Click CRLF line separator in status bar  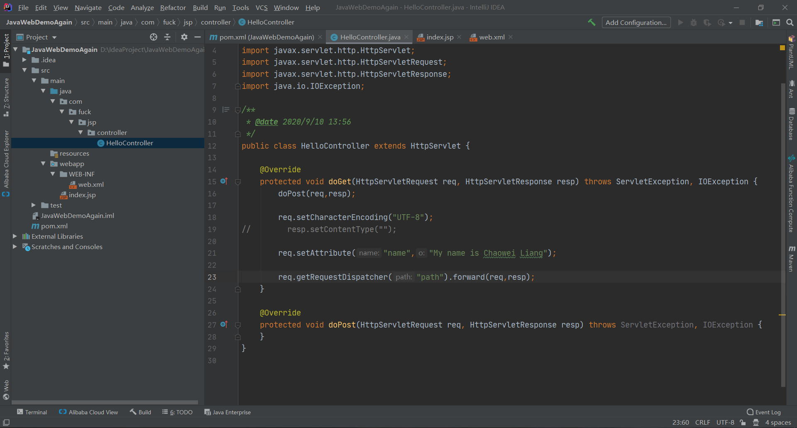pos(702,423)
